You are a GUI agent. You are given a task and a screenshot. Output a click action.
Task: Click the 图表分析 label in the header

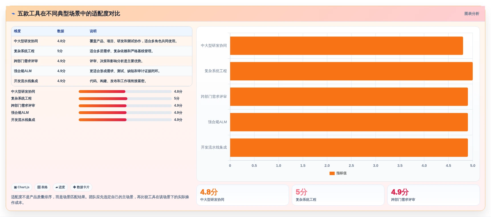pos(472,14)
